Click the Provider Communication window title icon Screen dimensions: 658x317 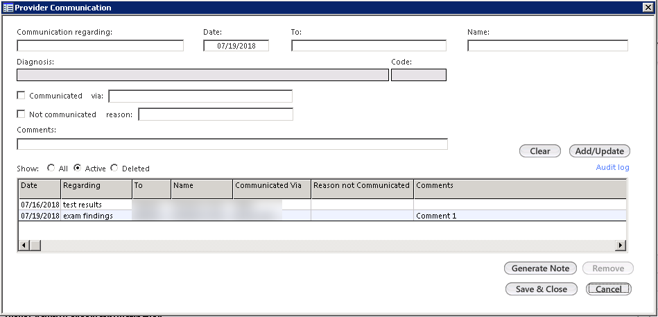coord(8,8)
